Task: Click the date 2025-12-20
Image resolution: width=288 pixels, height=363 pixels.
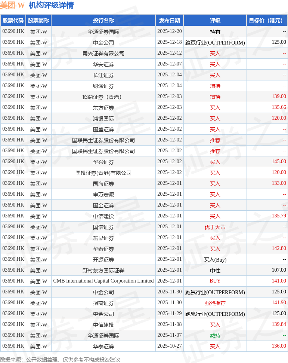Action: pos(170,31)
